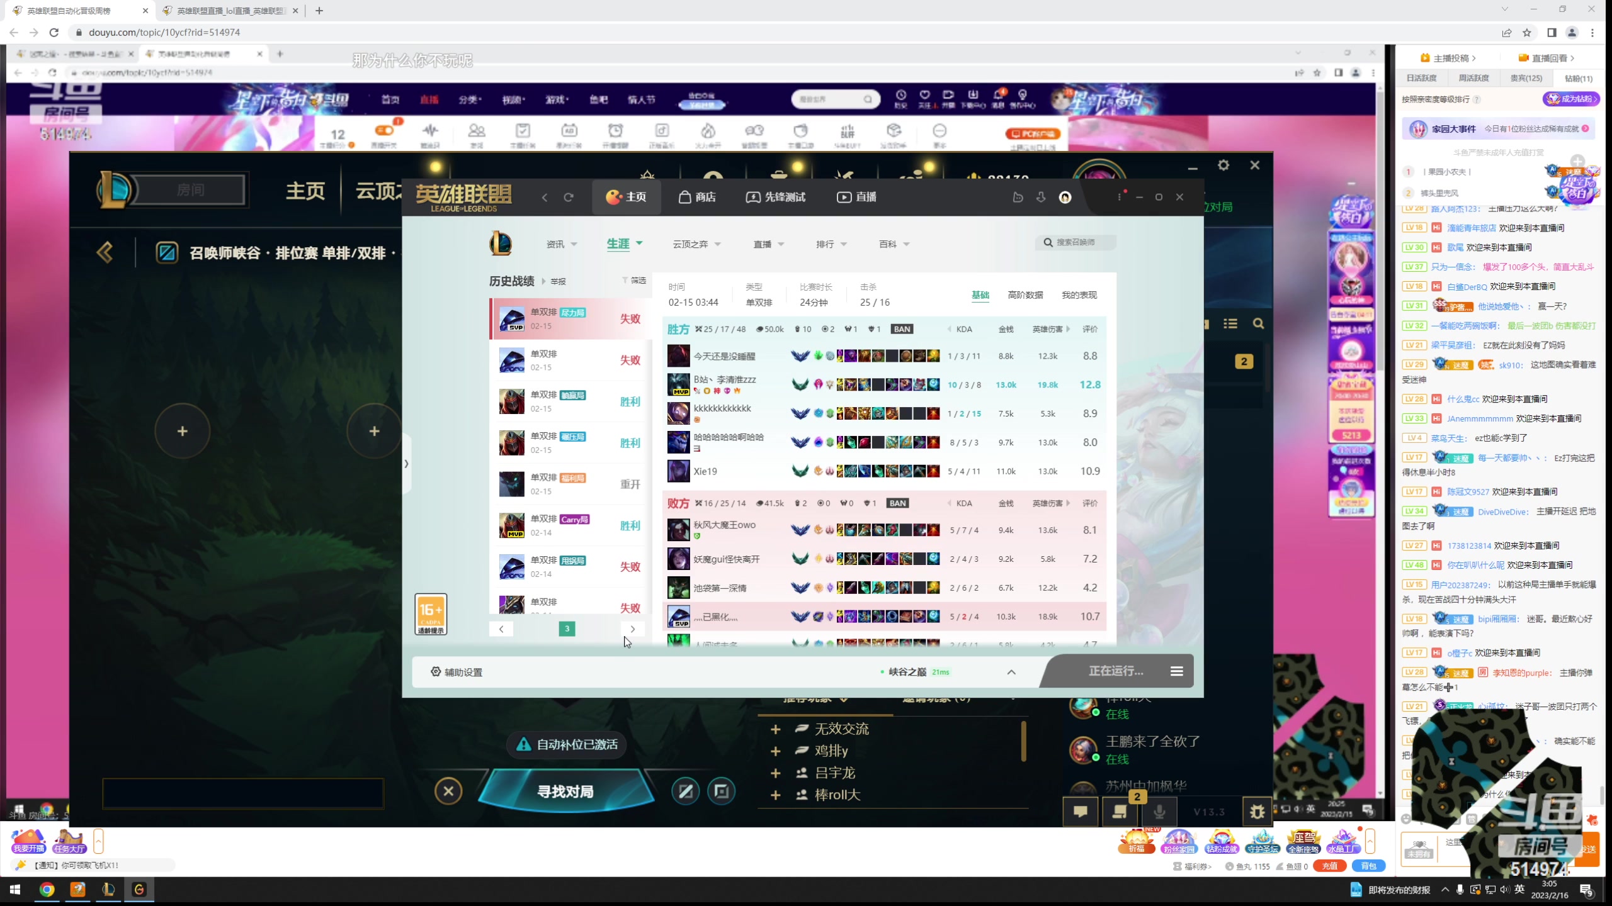Expand the 峡谷之巅 server chevron

[1011, 672]
